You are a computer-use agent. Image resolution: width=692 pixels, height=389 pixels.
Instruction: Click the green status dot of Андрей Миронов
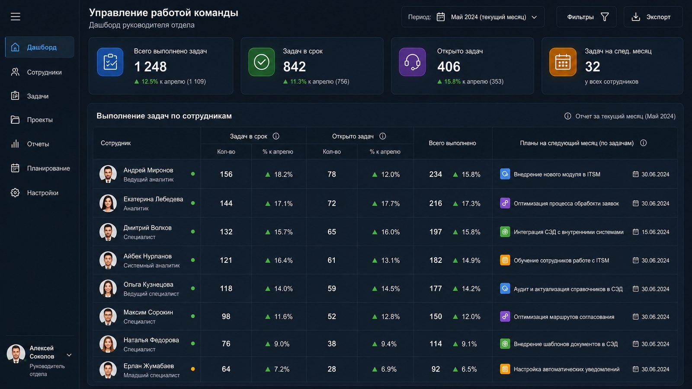tap(193, 174)
